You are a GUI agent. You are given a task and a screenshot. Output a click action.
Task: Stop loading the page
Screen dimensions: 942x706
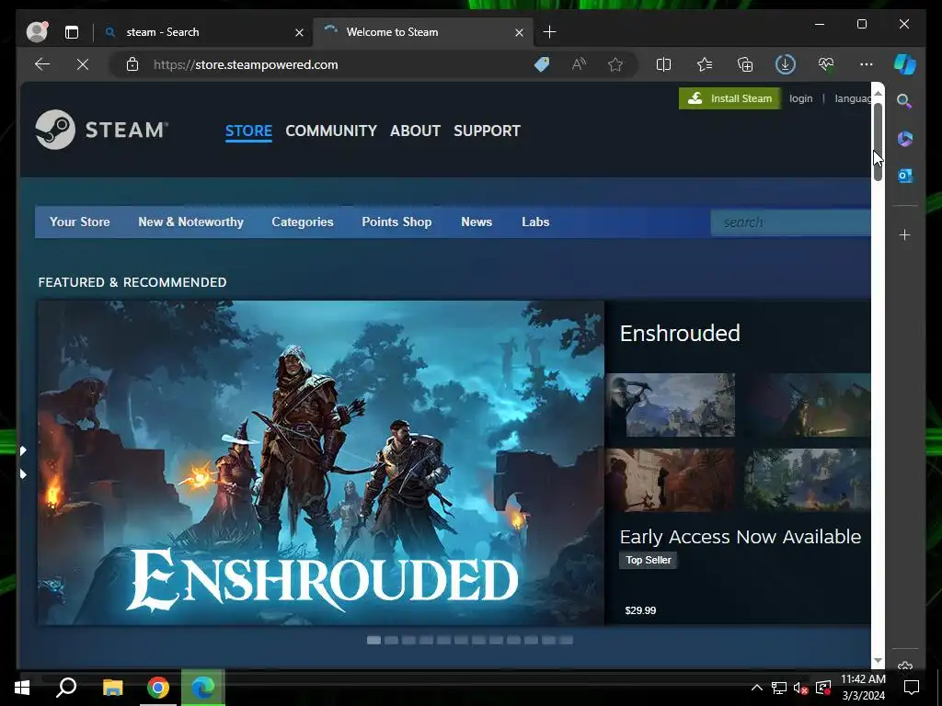83,64
